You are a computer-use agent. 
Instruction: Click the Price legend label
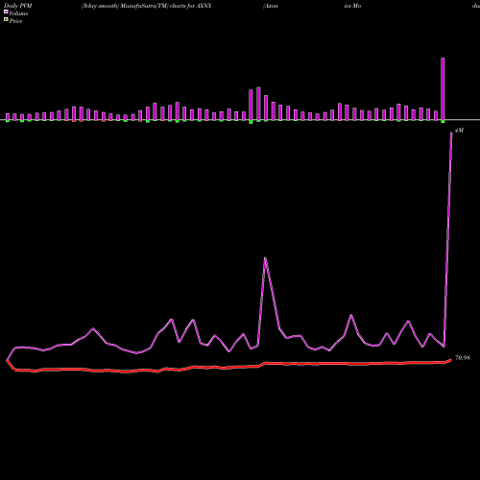click(x=15, y=21)
